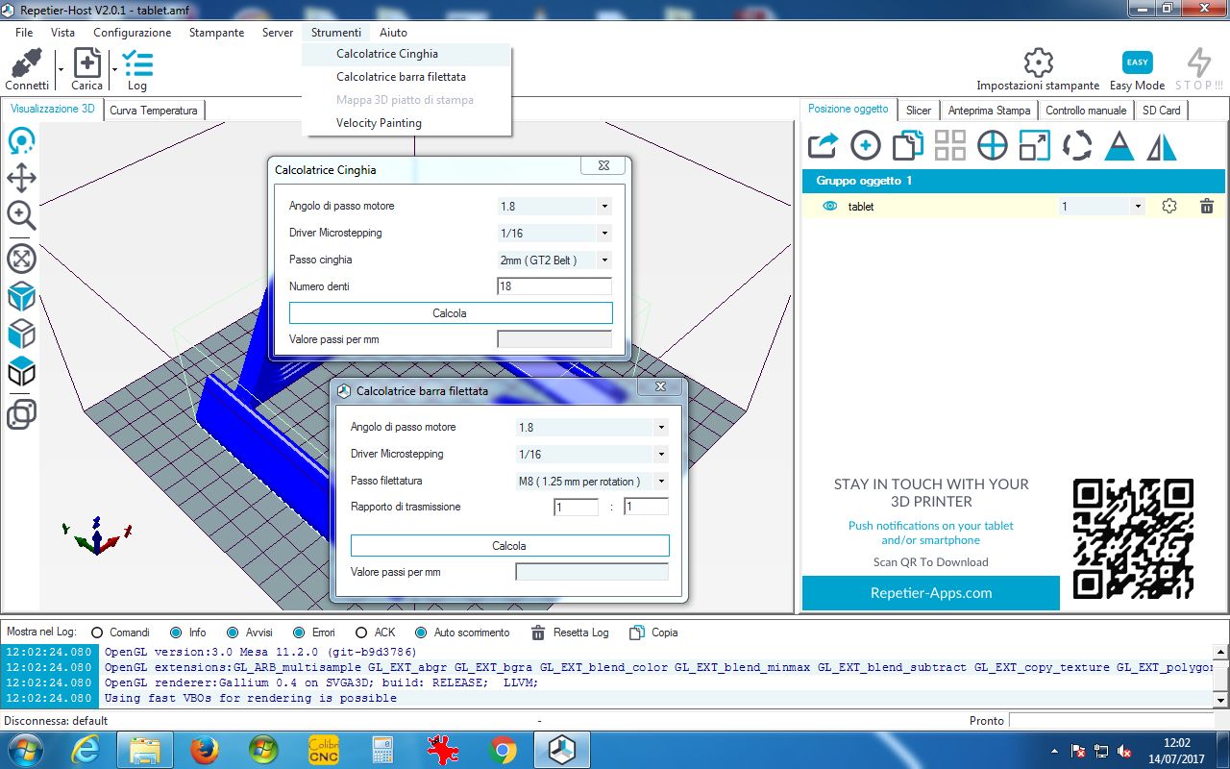Switch to the Slicer tab
1230x769 pixels.
tap(918, 111)
